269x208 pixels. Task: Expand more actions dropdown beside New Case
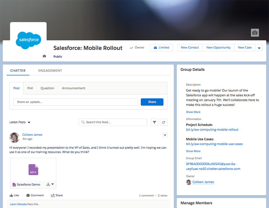click(x=259, y=48)
